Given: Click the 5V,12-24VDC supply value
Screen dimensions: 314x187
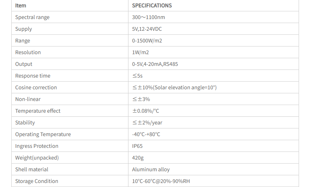Looking at the screenshot, I should [147, 29].
